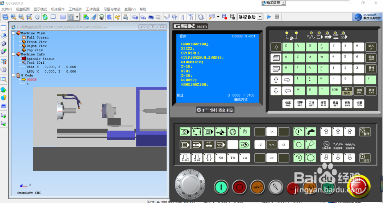Select the 0.001 increment step key

pyautogui.click(x=185, y=158)
